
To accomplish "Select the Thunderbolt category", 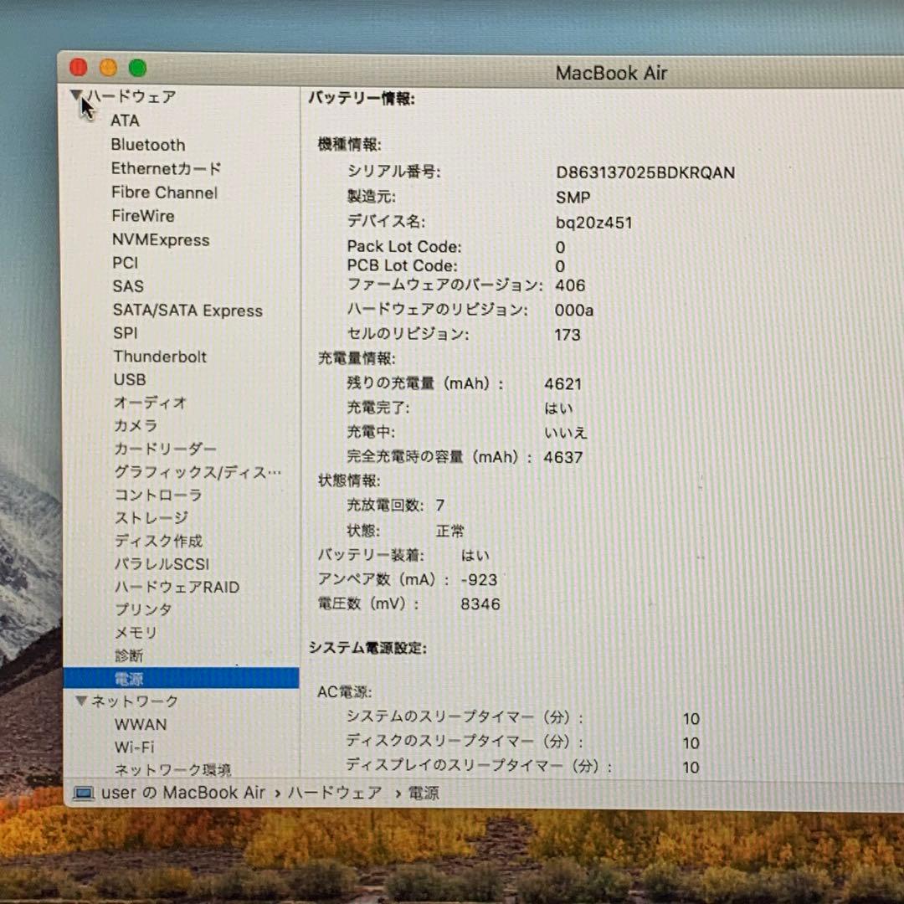I will pos(159,357).
